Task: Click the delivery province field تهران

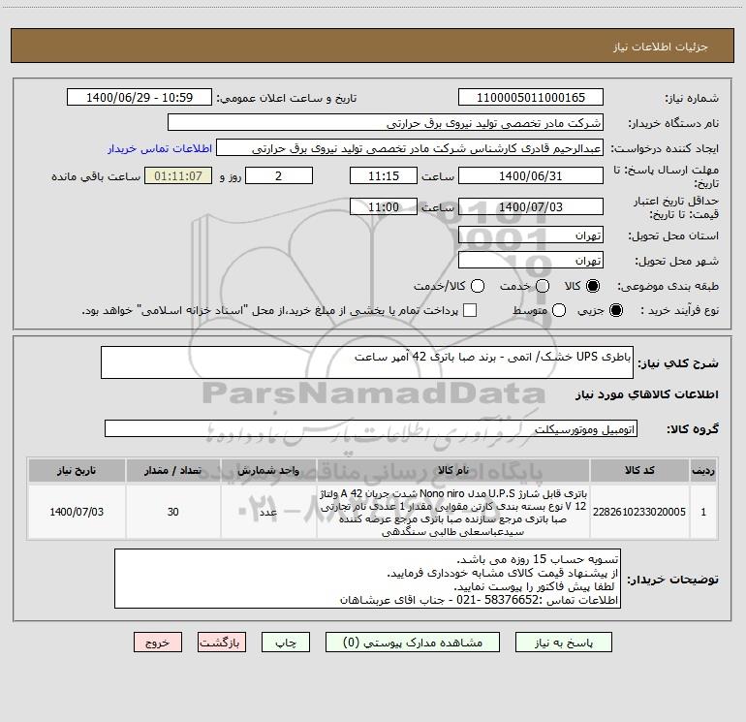Action: 531,235
